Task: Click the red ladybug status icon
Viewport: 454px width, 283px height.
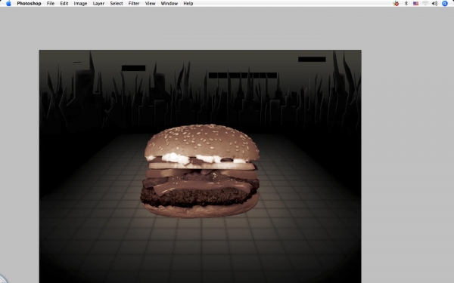Action: (x=396, y=4)
